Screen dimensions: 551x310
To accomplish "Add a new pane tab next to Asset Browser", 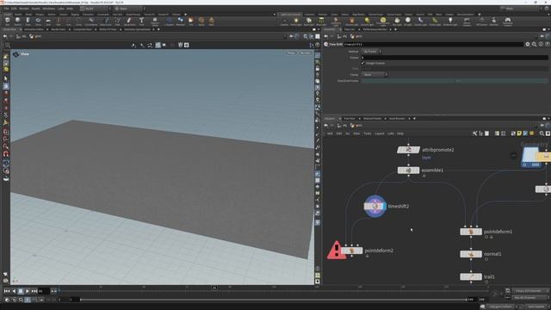I will (414, 119).
